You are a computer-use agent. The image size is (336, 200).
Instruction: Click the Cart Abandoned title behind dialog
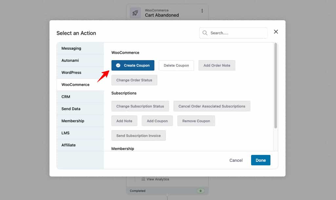(162, 15)
